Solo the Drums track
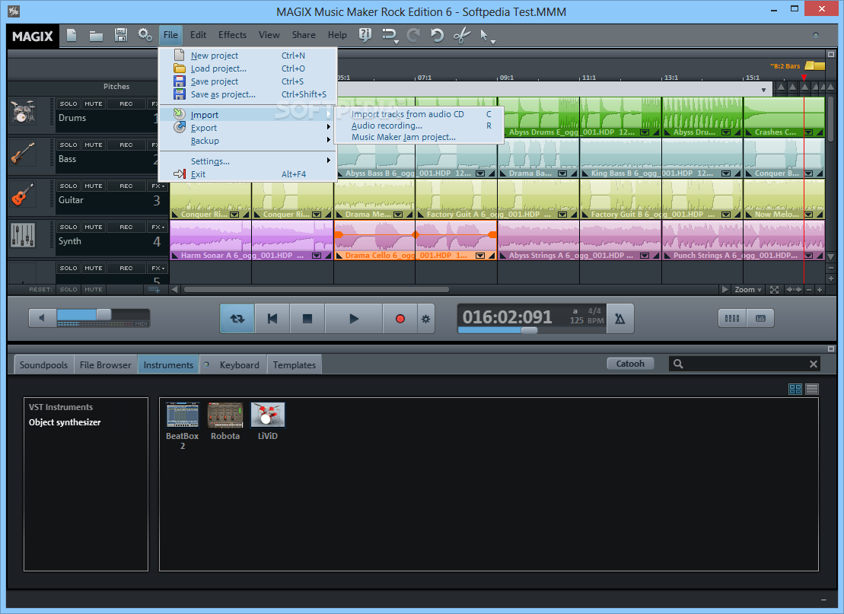The width and height of the screenshot is (844, 614). [68, 103]
